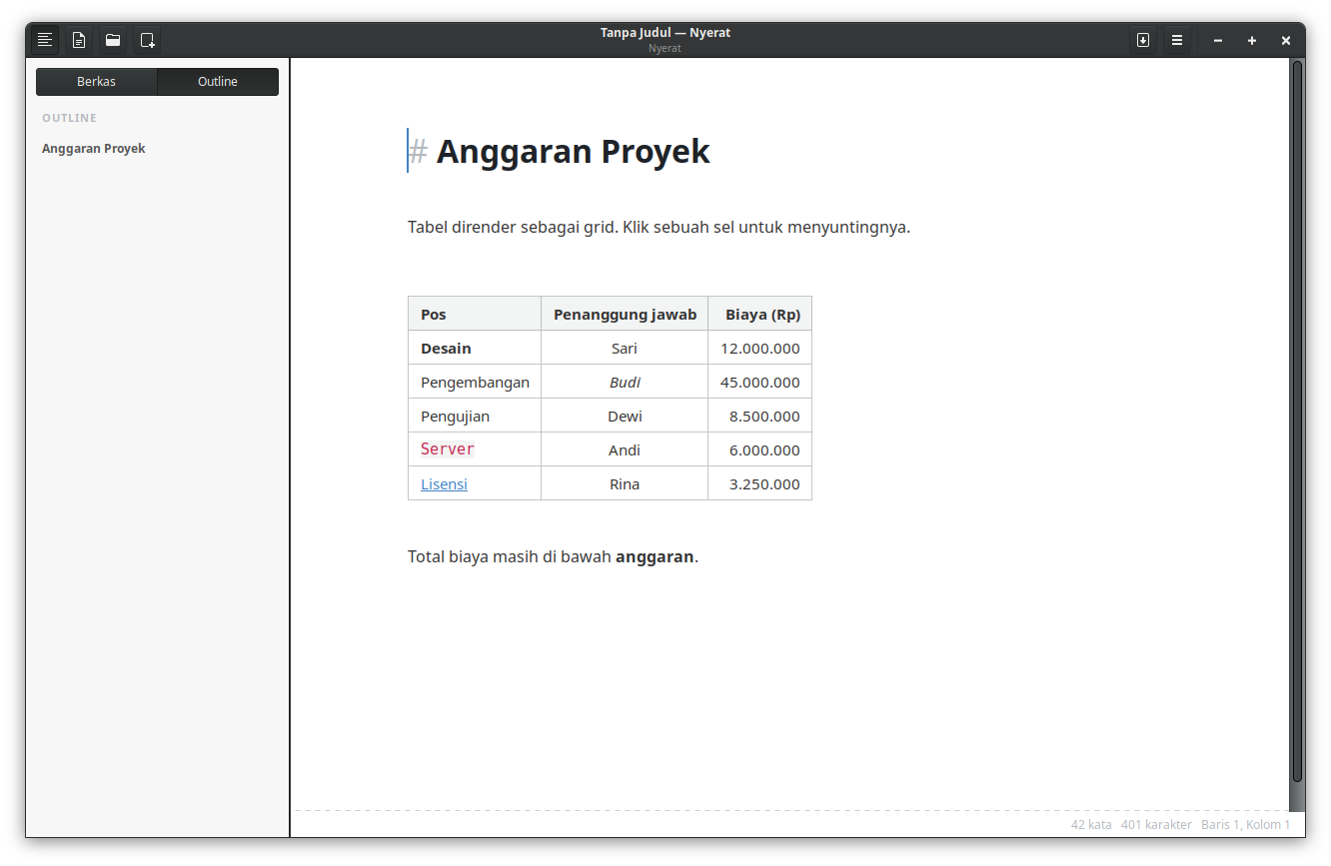The image size is (1331, 866).
Task: Switch to the Berkas tab
Action: tap(97, 82)
